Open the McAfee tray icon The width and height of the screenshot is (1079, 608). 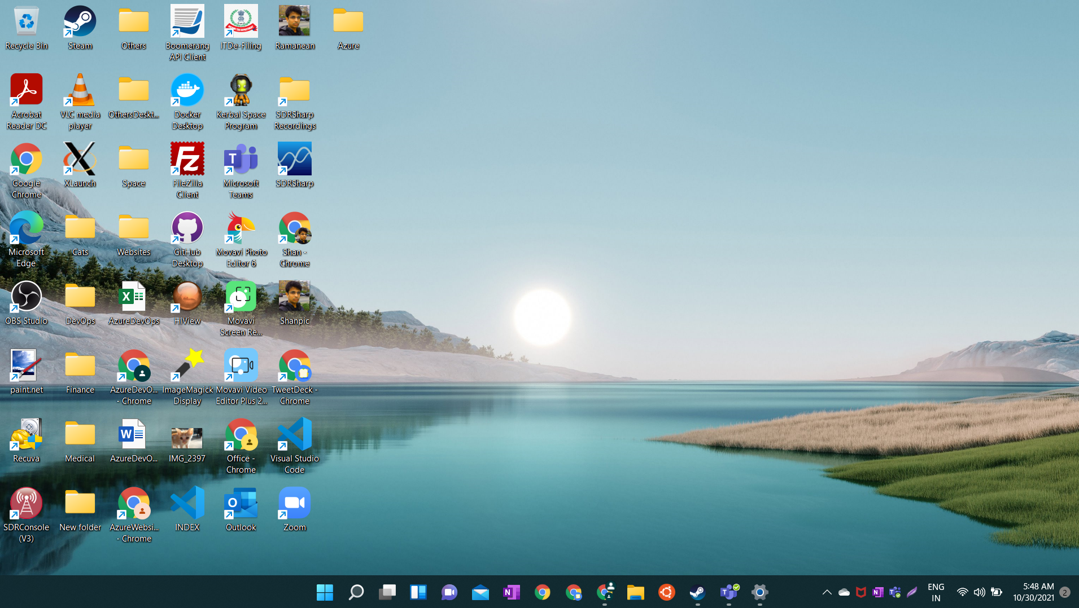point(861,592)
